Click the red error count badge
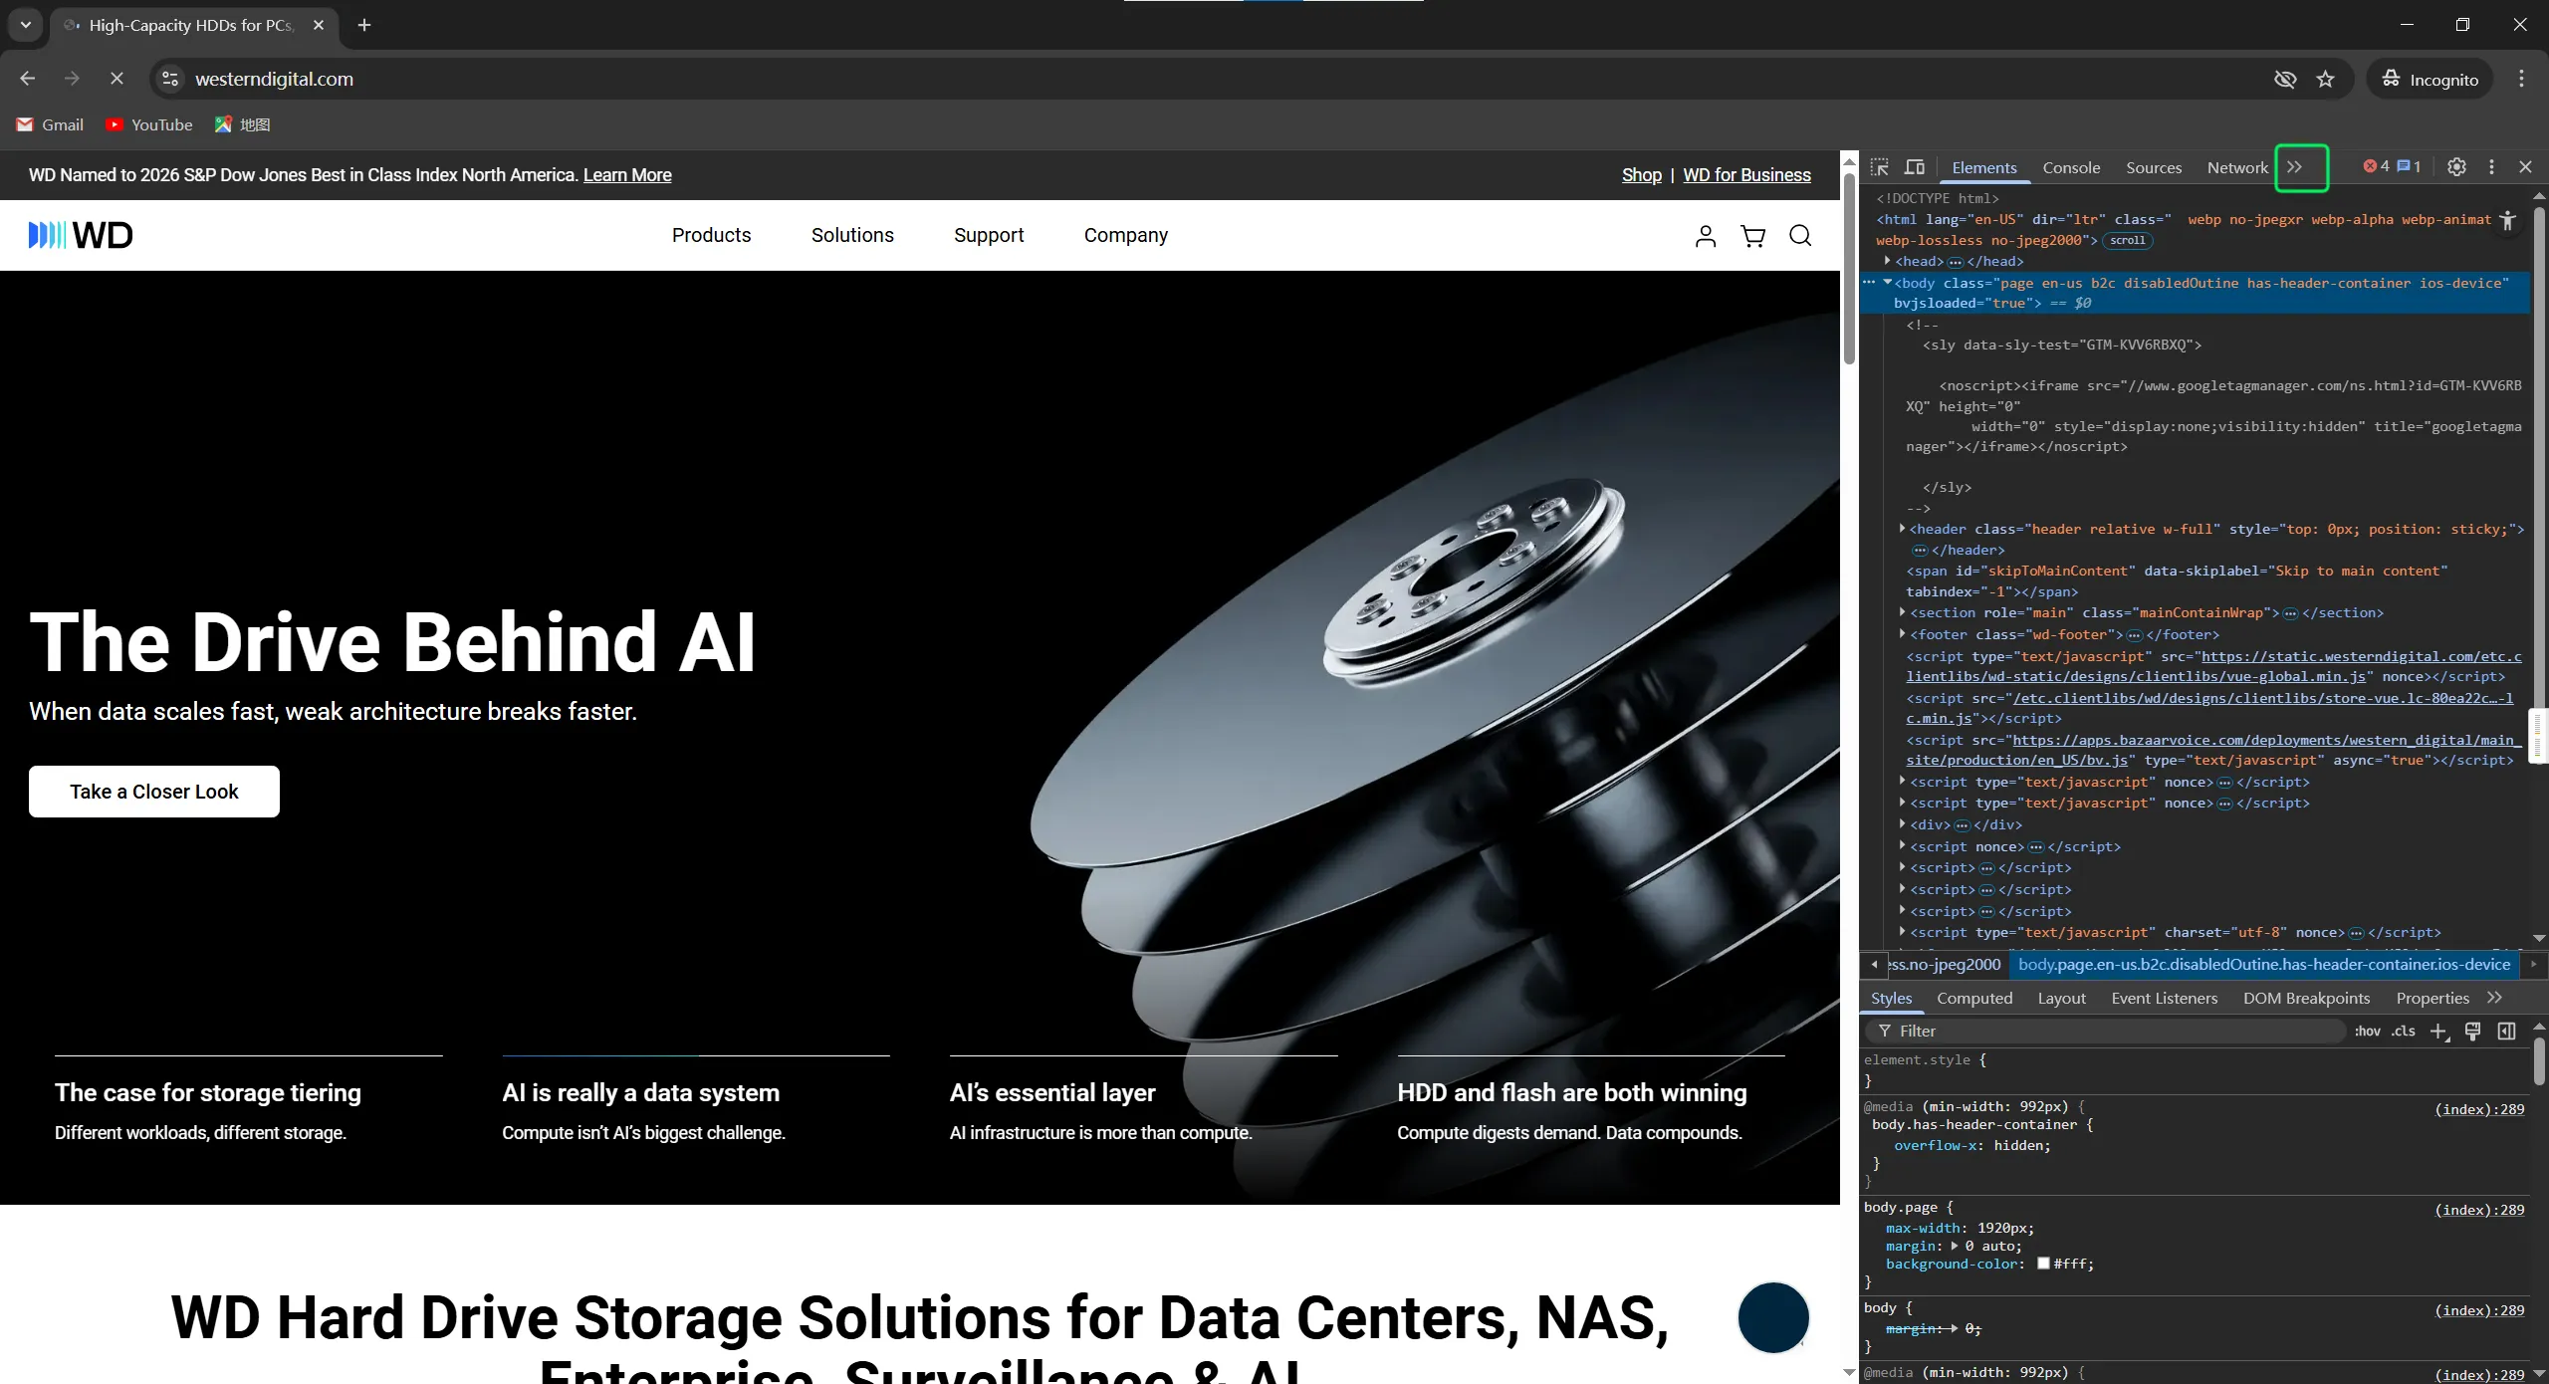The height and width of the screenshot is (1384, 2549). coord(2376,166)
